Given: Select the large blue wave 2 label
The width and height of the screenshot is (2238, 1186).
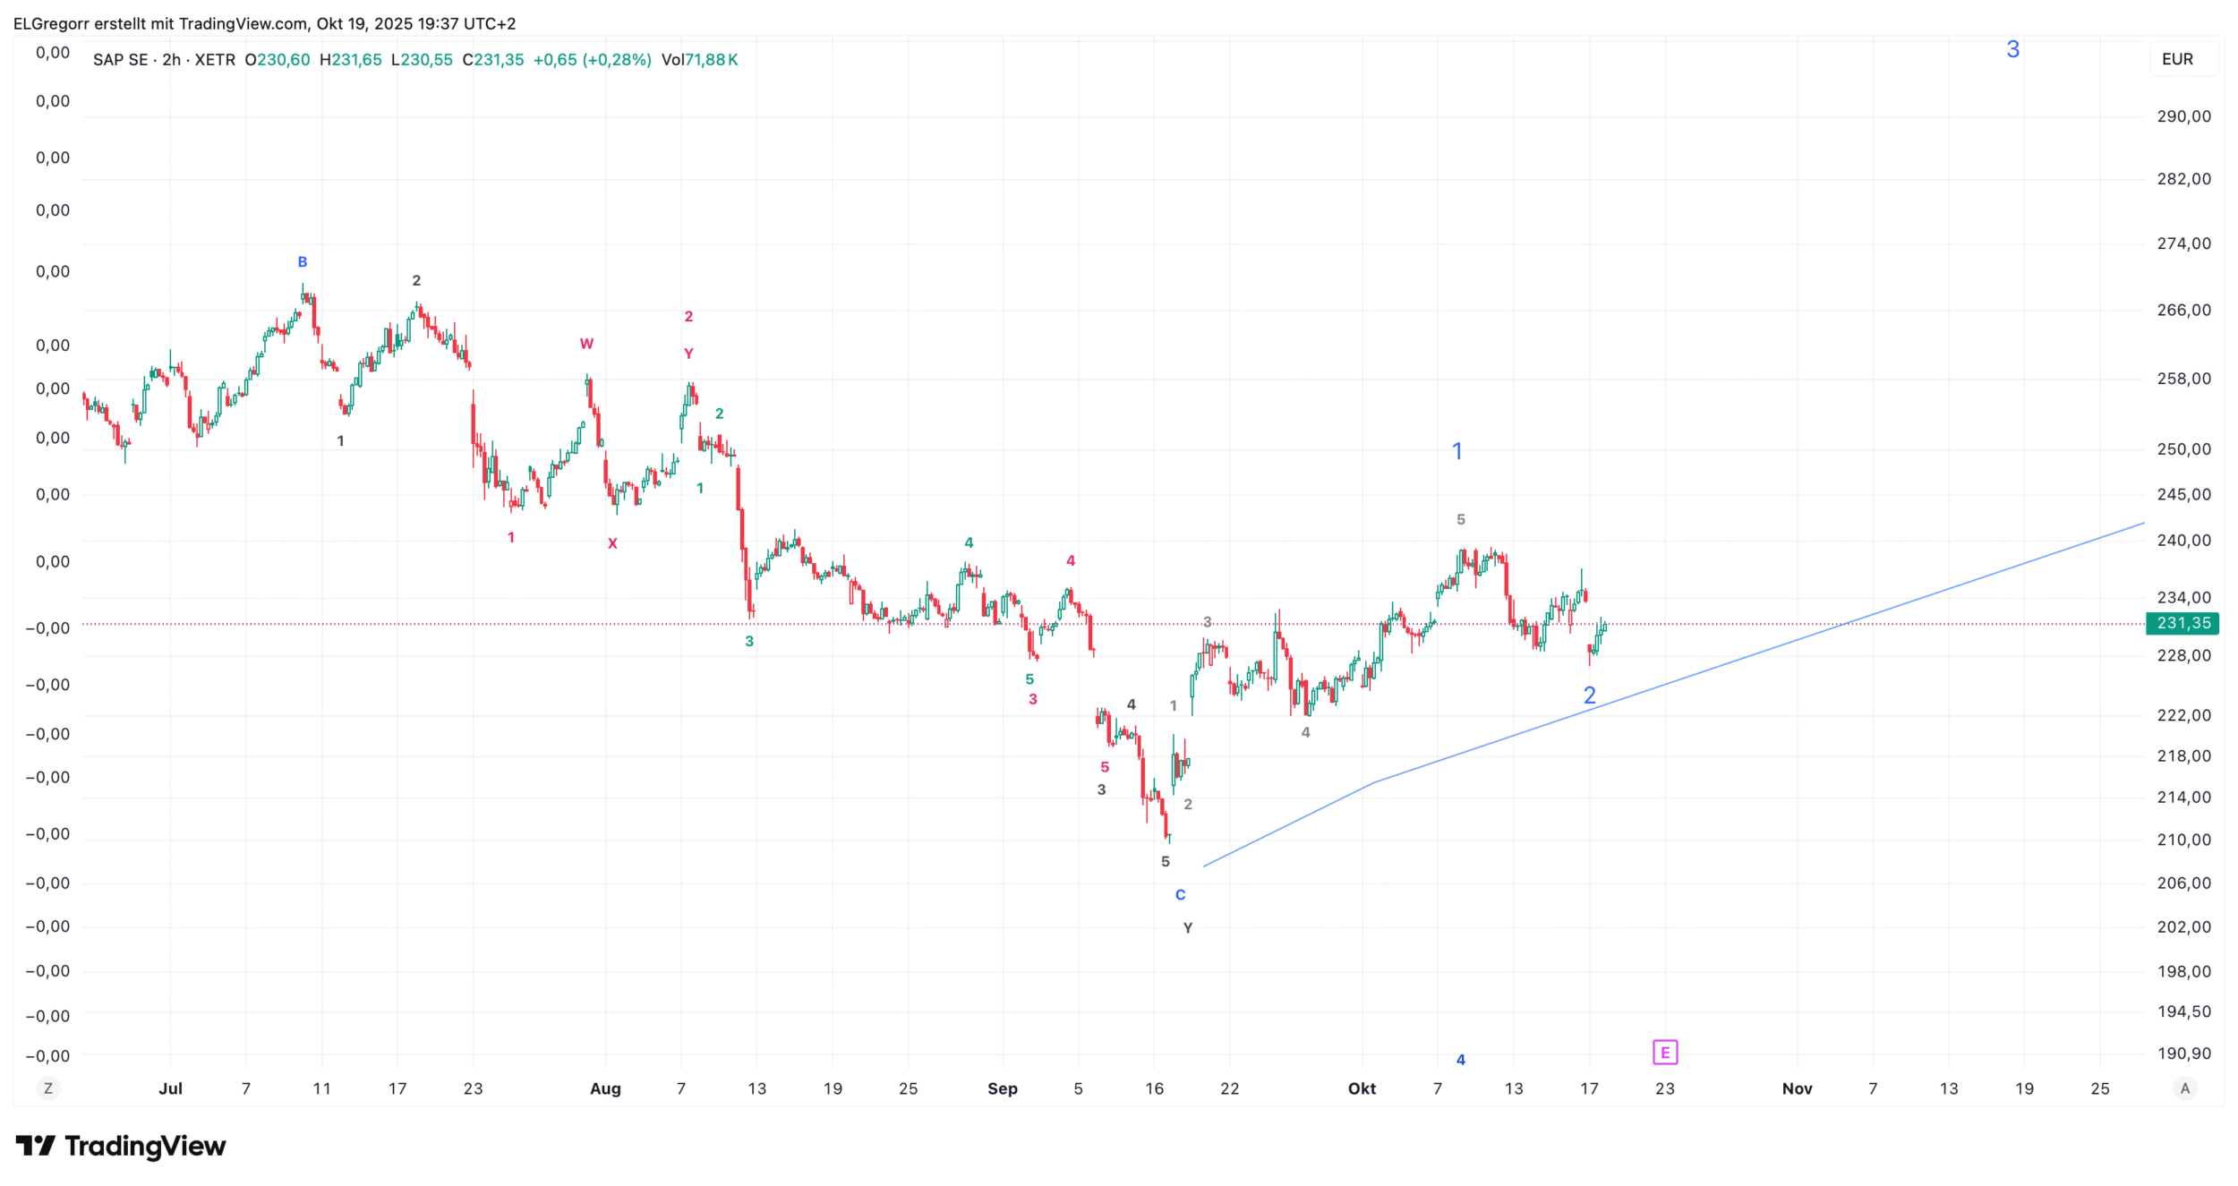Looking at the screenshot, I should click(1590, 695).
